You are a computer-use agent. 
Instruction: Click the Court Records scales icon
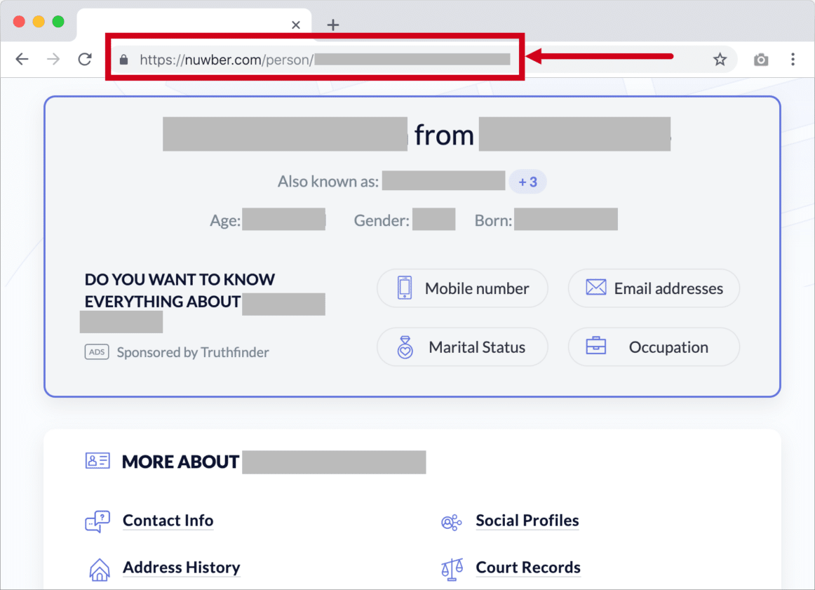452,569
